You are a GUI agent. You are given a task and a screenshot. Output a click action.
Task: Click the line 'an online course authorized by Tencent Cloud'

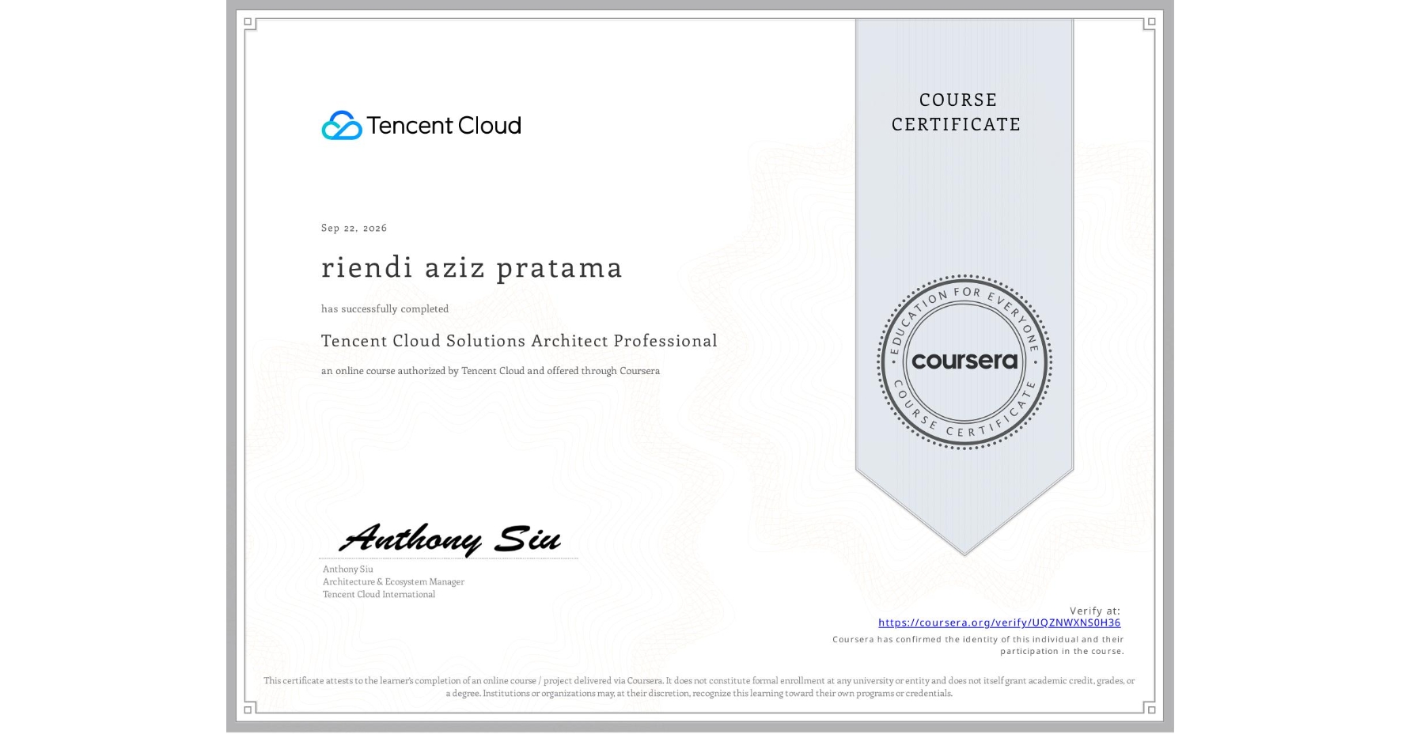click(x=491, y=371)
